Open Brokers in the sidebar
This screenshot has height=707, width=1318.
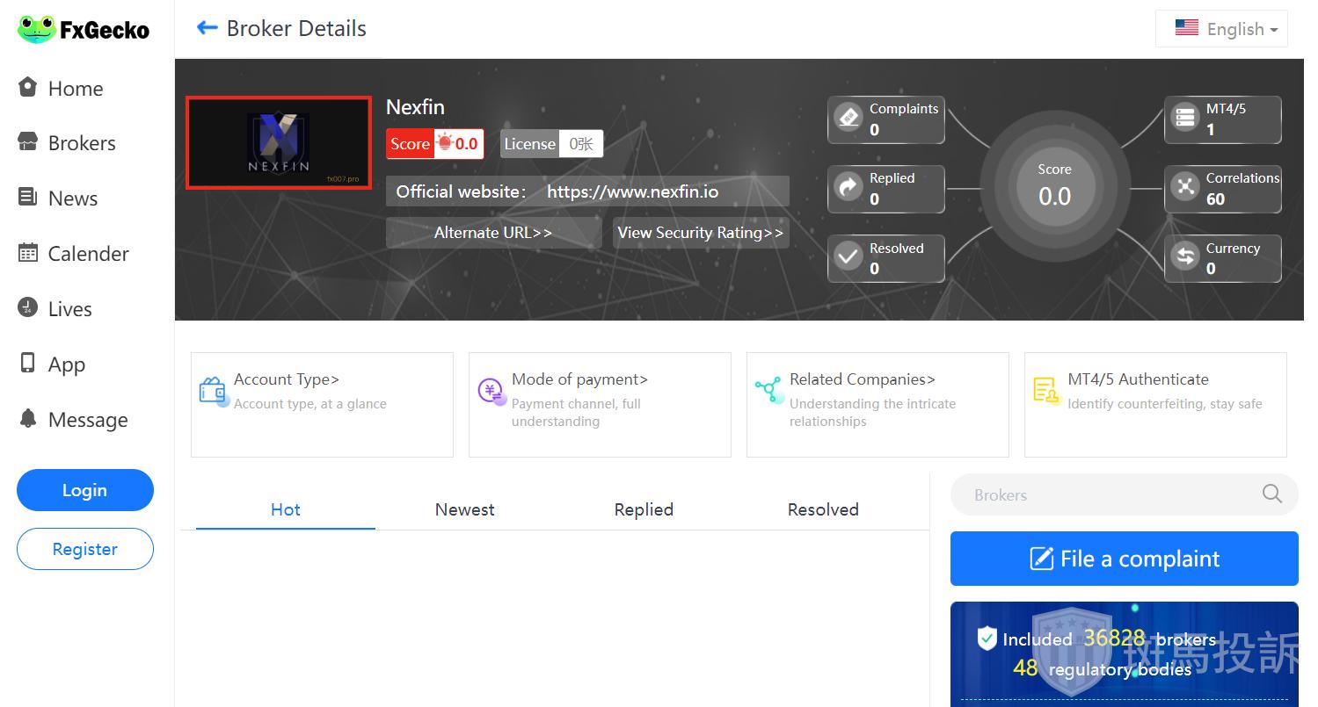[81, 143]
